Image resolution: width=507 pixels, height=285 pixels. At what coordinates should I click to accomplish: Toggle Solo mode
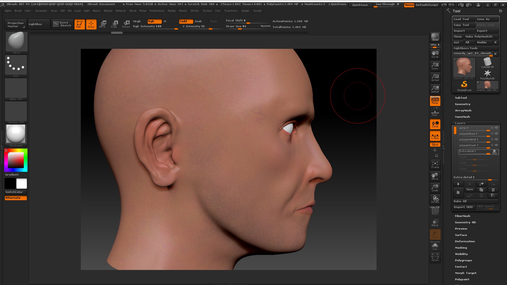point(435,246)
